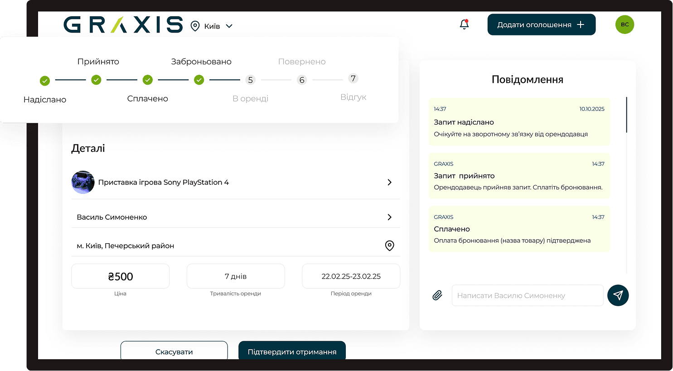
Task: Open the notifications bell
Action: tap(464, 24)
